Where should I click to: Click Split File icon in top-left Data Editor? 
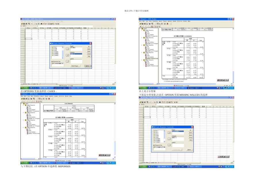click(49, 24)
